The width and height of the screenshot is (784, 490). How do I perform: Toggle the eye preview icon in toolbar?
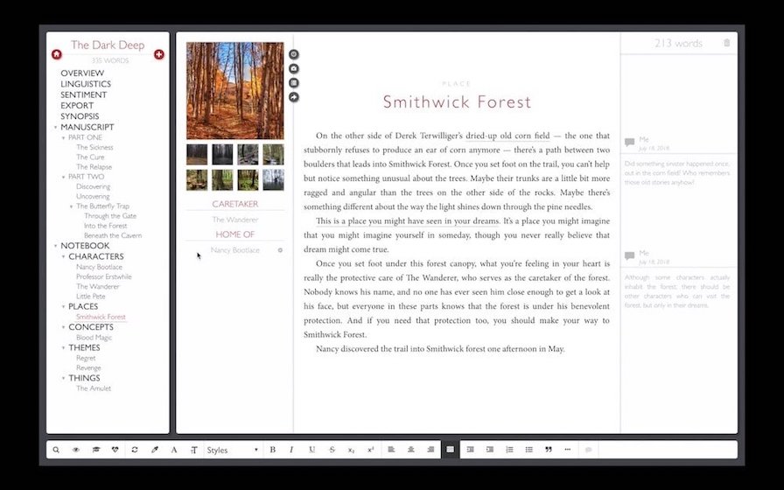[x=76, y=450]
